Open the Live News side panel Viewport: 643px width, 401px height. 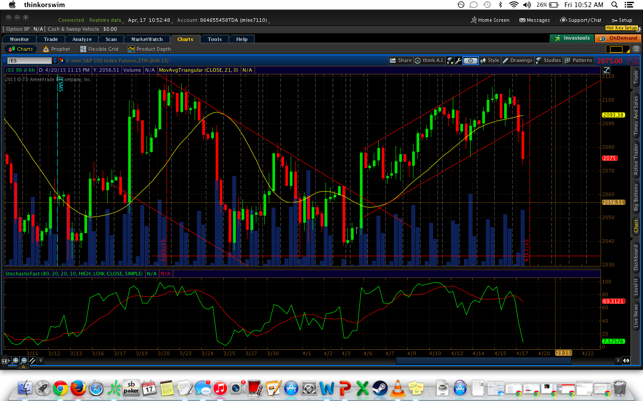coord(636,316)
